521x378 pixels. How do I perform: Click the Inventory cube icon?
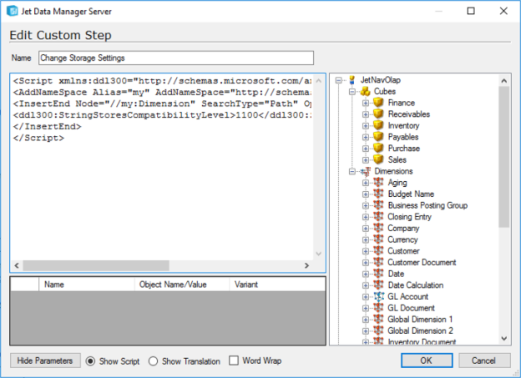pos(378,125)
